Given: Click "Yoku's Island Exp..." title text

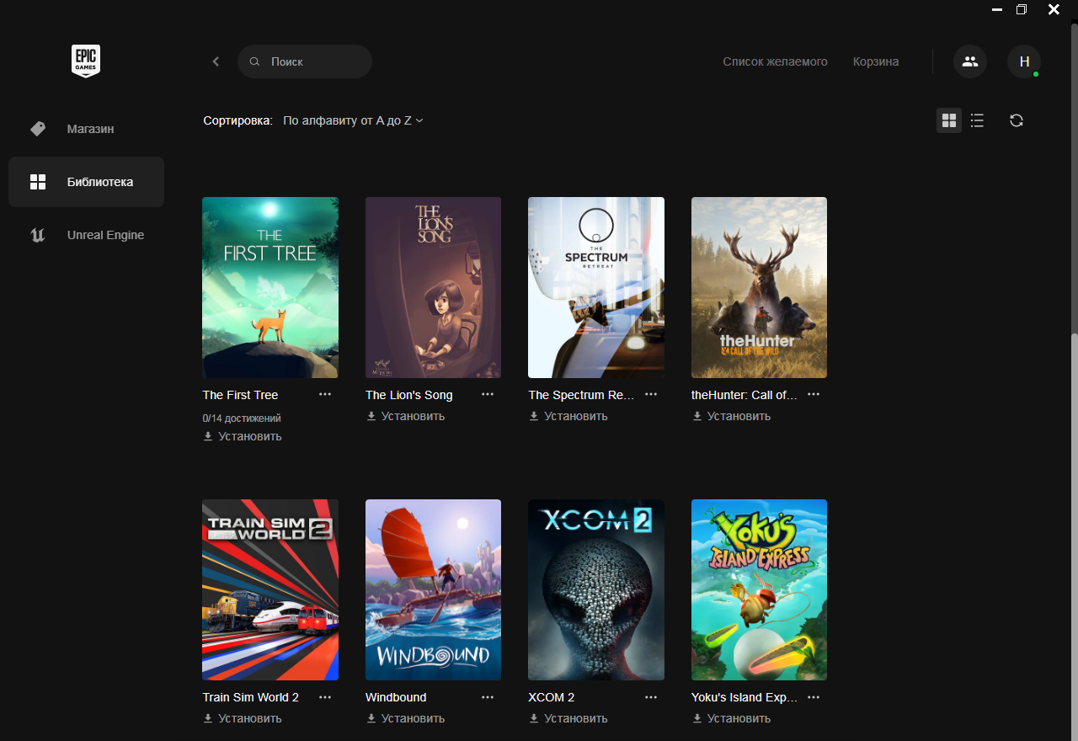Looking at the screenshot, I should tap(744, 697).
